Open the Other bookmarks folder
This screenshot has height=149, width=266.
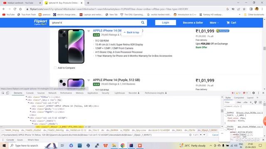pyautogui.click(x=254, y=14)
